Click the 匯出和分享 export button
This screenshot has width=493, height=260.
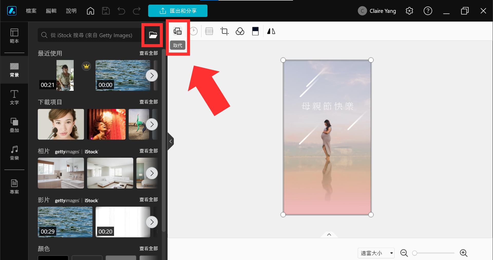[x=178, y=11]
